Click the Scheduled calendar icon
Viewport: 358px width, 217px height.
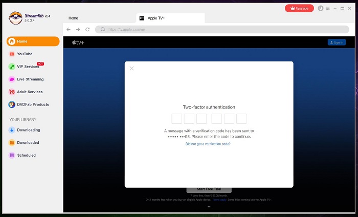click(x=12, y=155)
